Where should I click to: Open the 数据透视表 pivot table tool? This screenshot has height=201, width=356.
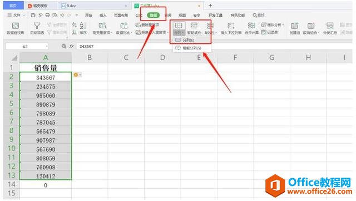(15, 28)
